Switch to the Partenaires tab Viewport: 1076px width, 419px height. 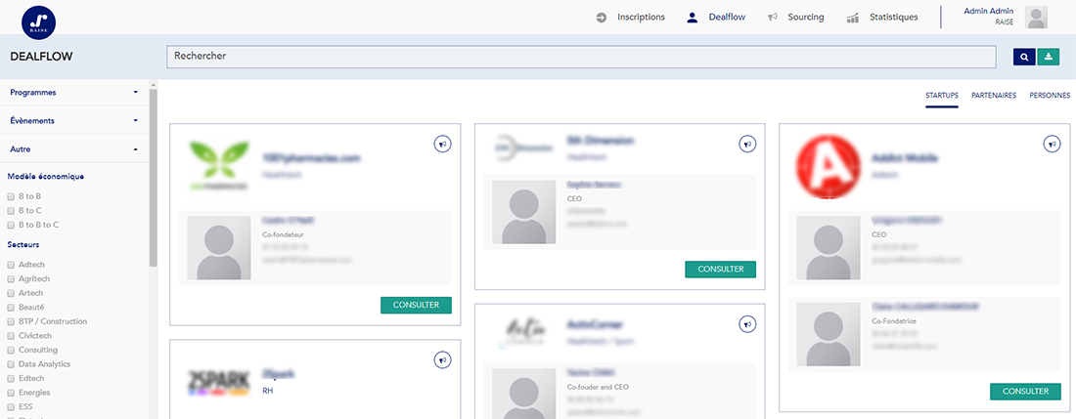tap(993, 96)
